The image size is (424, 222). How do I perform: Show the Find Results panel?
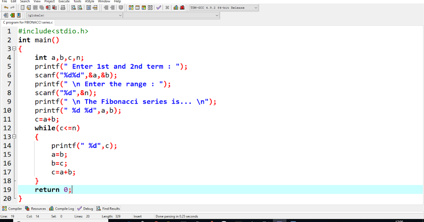(108, 208)
